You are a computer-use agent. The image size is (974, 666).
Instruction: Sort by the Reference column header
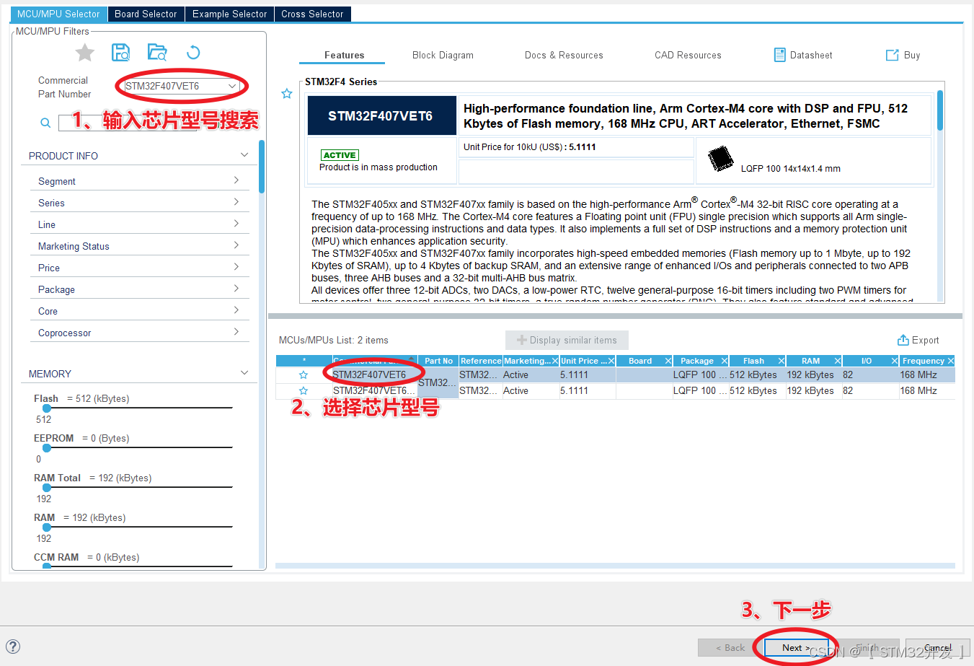481,361
